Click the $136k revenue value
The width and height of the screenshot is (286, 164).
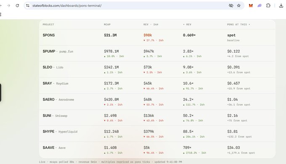[x=149, y=116]
